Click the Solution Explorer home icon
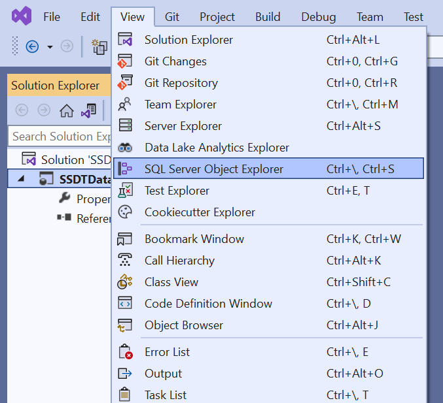 [x=67, y=110]
